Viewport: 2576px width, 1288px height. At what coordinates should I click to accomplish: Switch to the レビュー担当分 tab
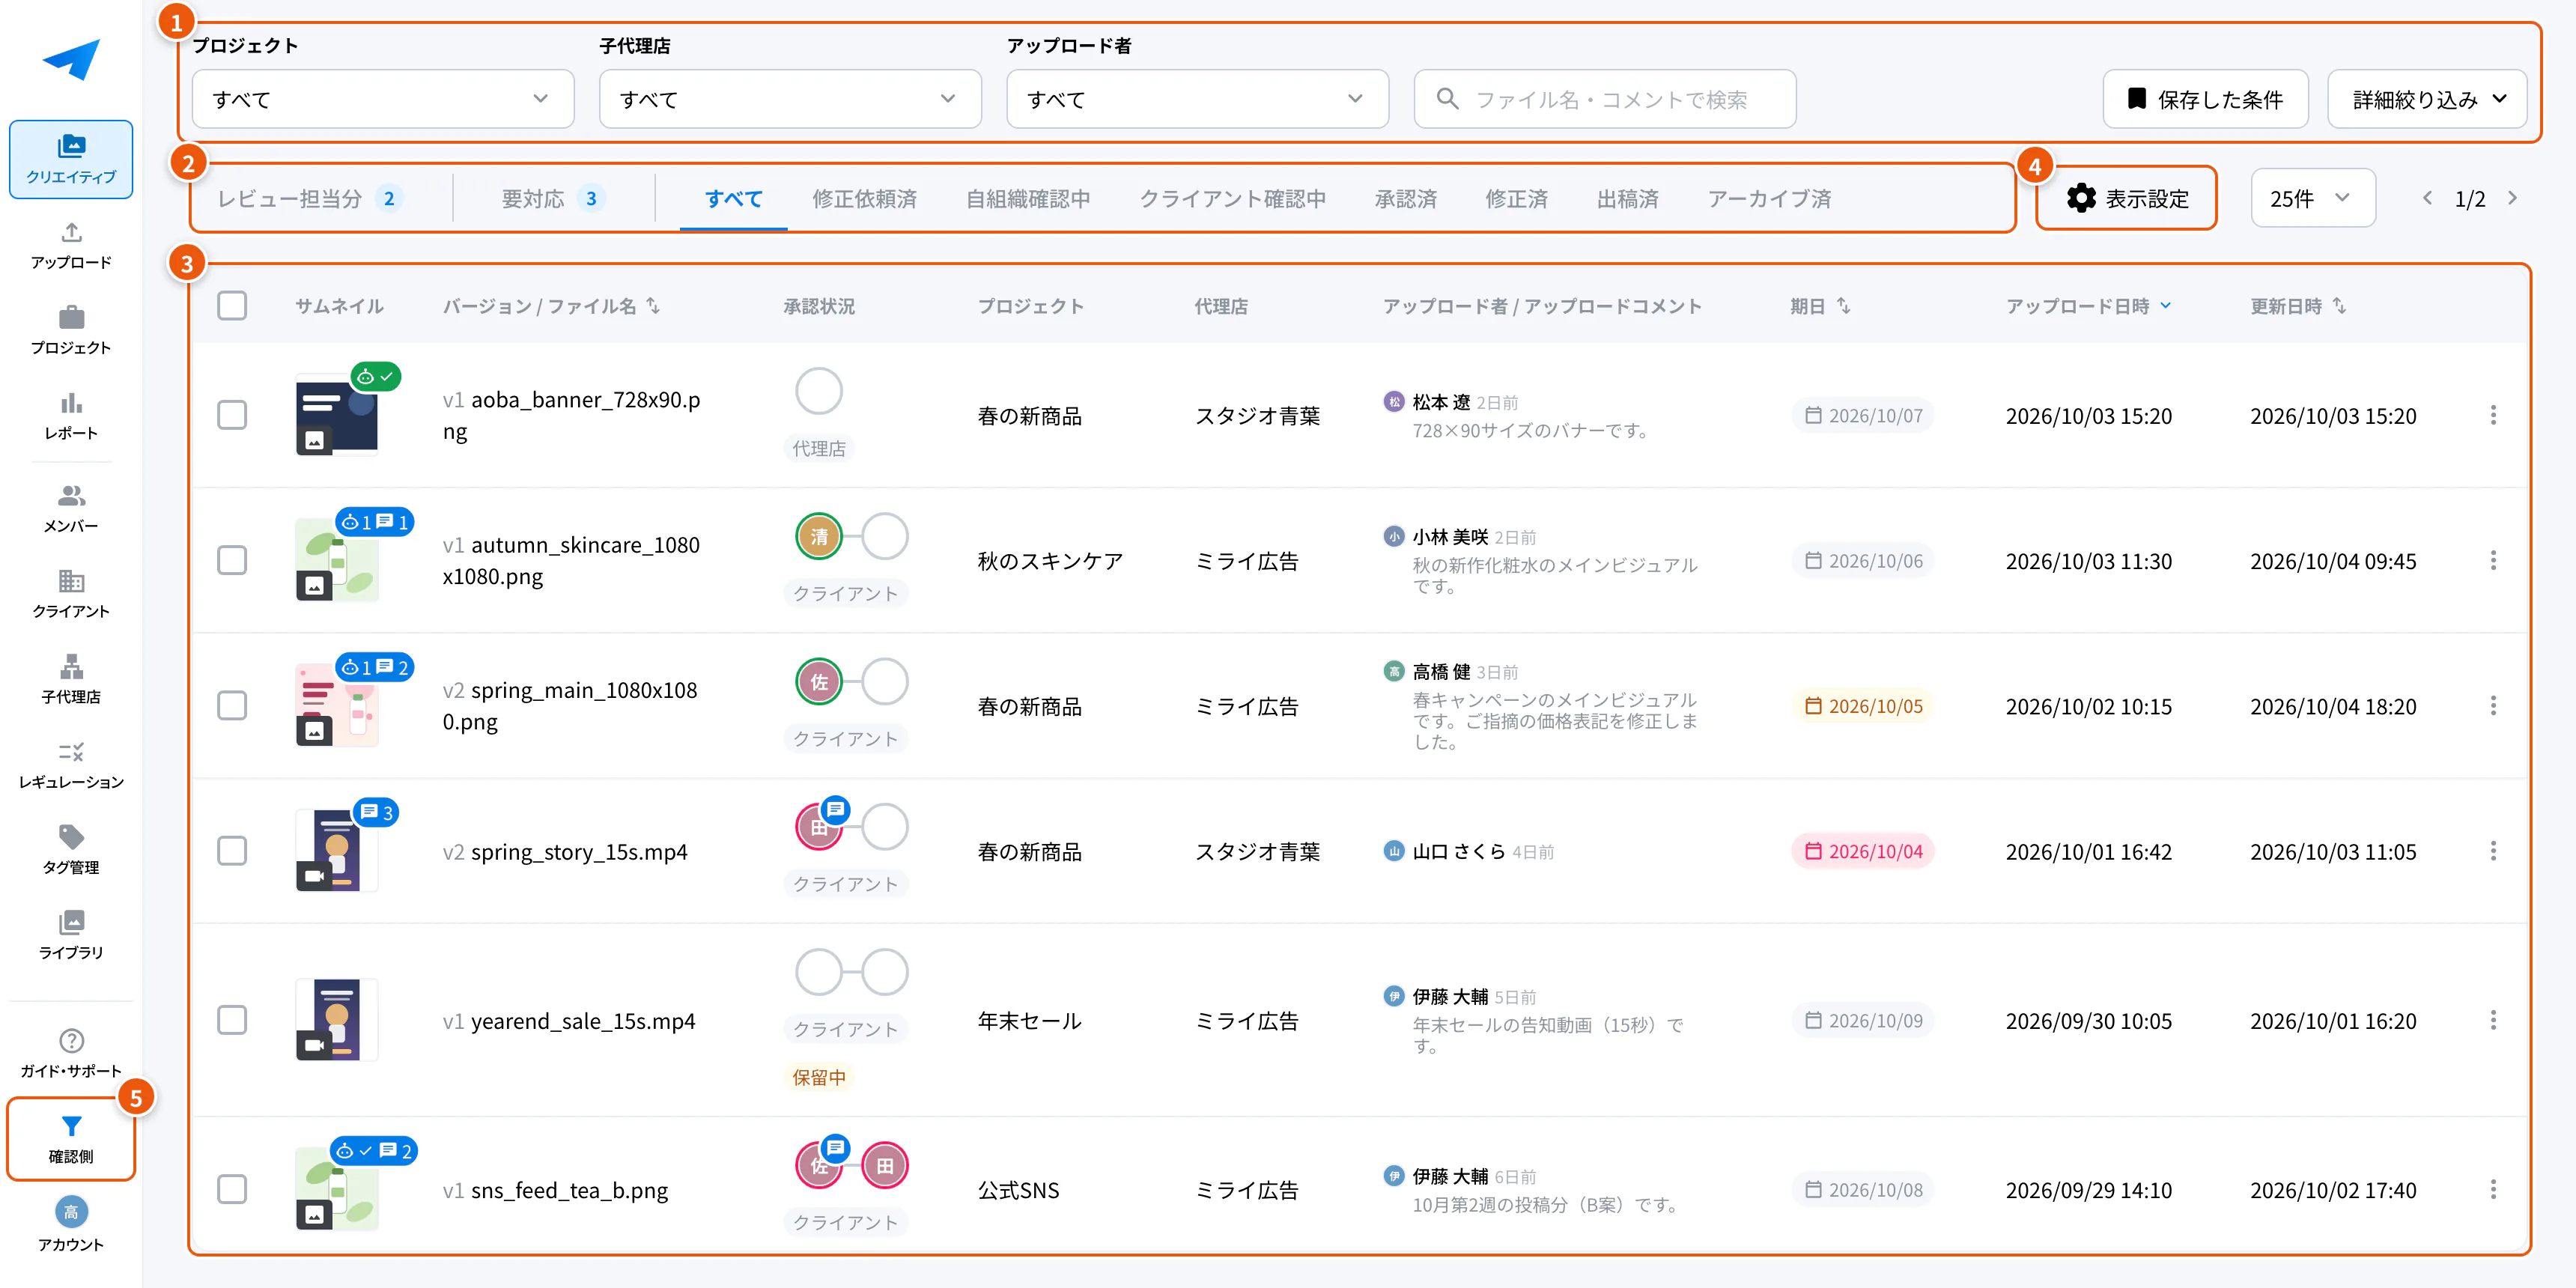[x=309, y=199]
